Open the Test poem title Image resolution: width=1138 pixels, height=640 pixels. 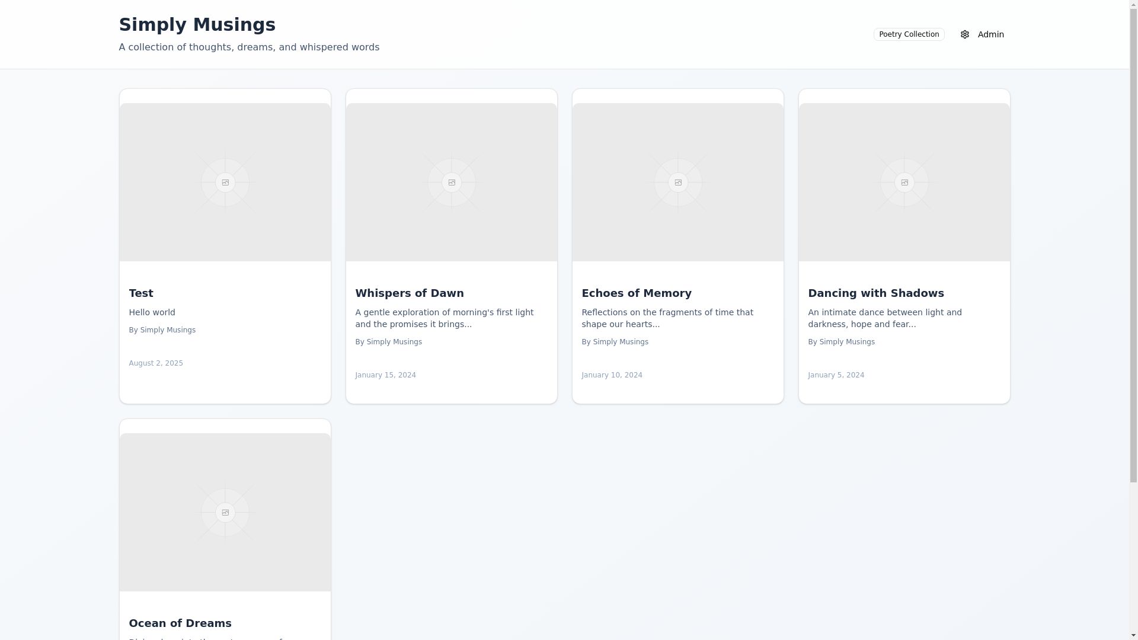coord(141,293)
